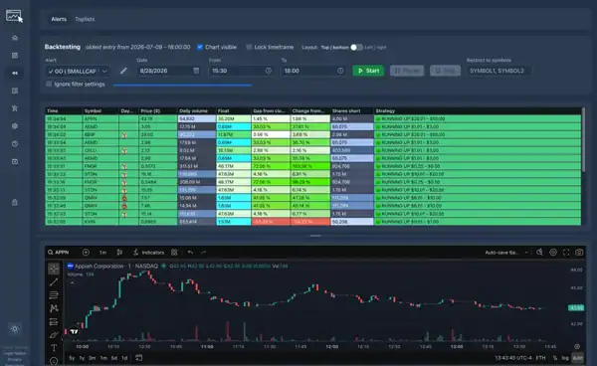
Task: Open the Auto-save layout dropdown
Action: (x=506, y=253)
